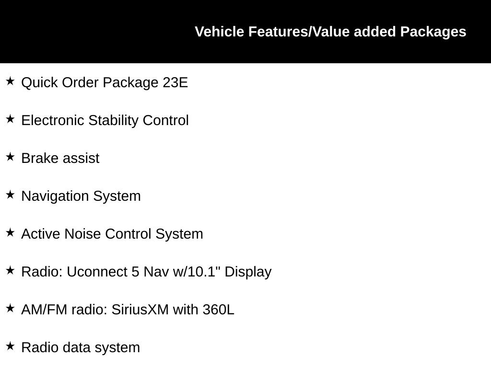491x368 pixels.
Task: Click the word Vehicle in the header title
Action: [x=219, y=32]
